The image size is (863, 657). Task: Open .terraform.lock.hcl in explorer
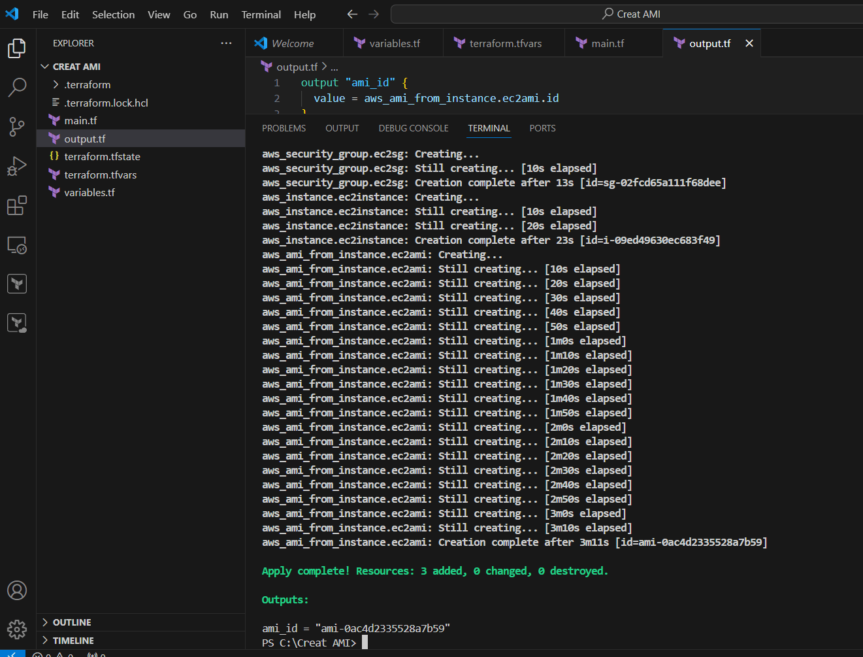click(x=140, y=103)
